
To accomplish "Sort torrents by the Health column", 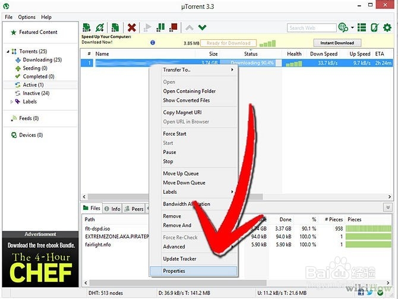I will [x=294, y=54].
